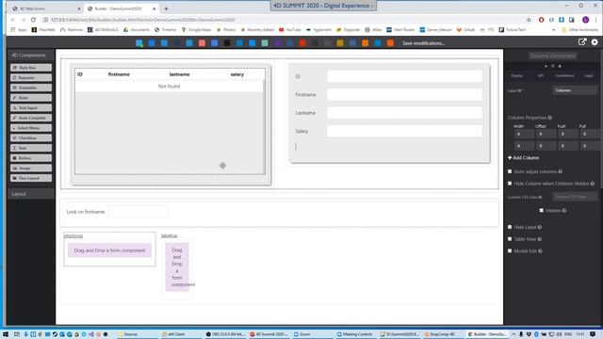Click the firstname column header

[x=119, y=74]
